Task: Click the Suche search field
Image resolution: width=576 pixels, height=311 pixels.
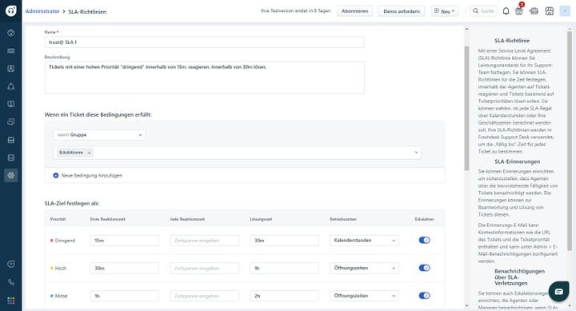Action: point(483,11)
